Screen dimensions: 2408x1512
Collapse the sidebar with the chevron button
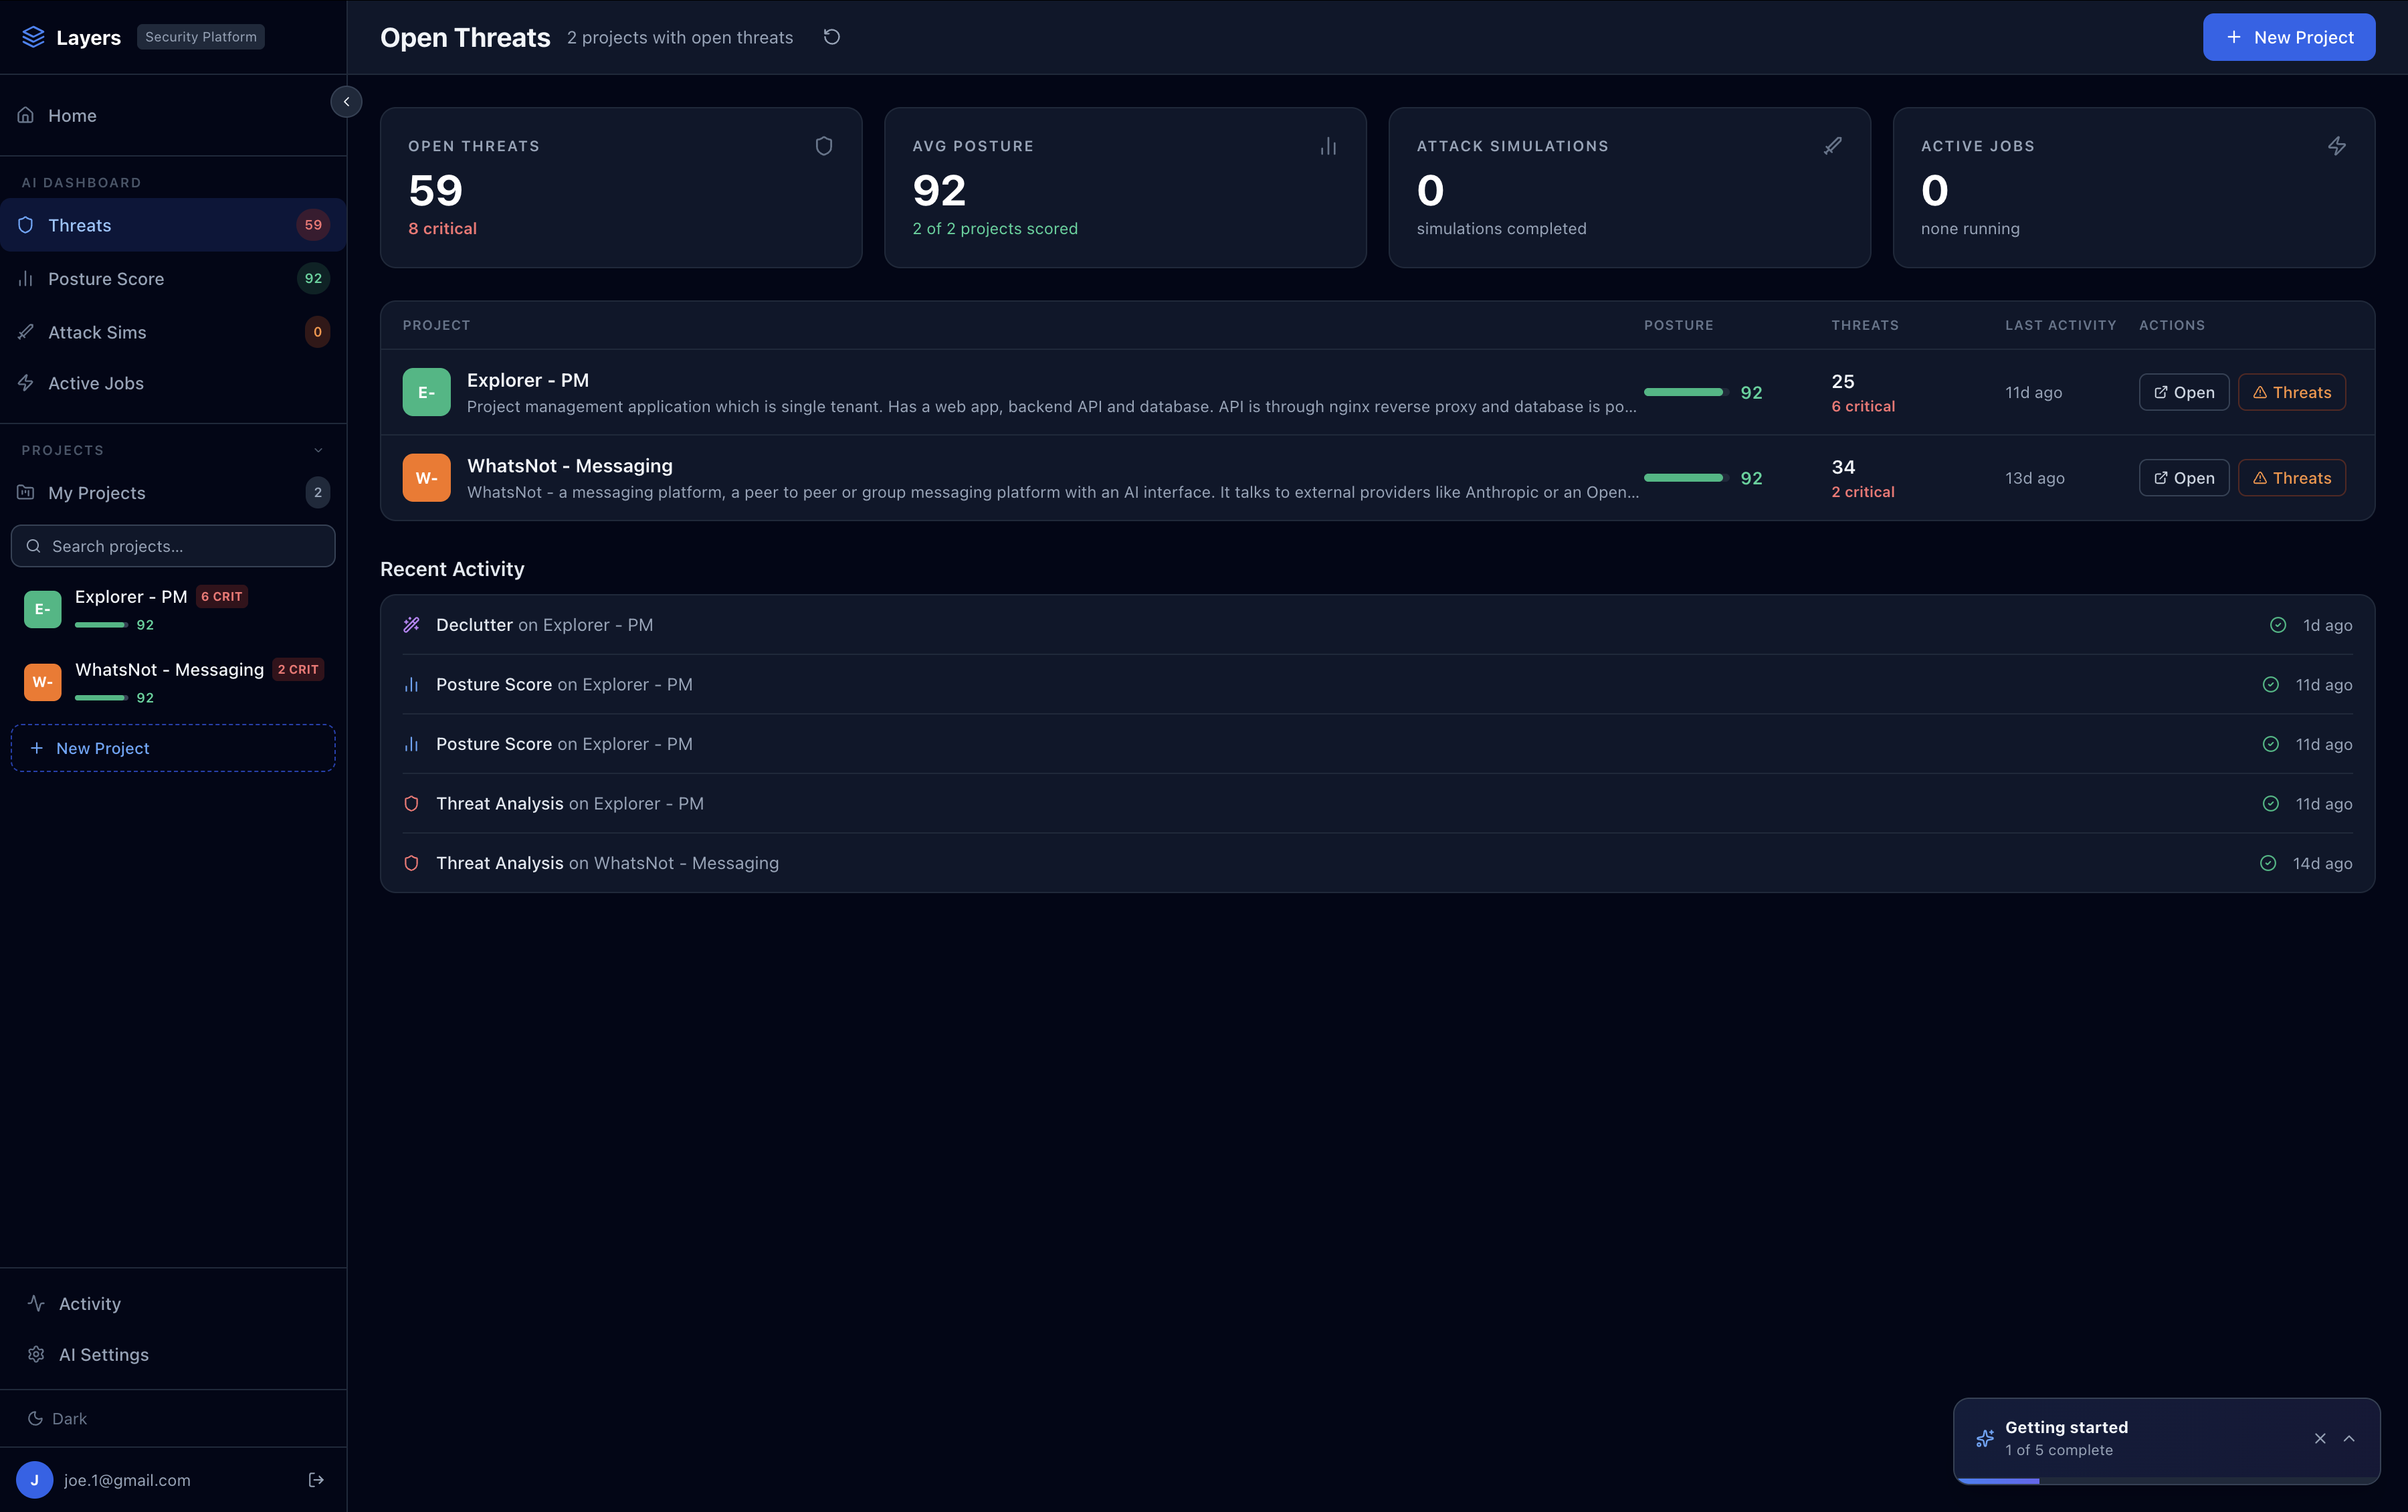click(346, 101)
